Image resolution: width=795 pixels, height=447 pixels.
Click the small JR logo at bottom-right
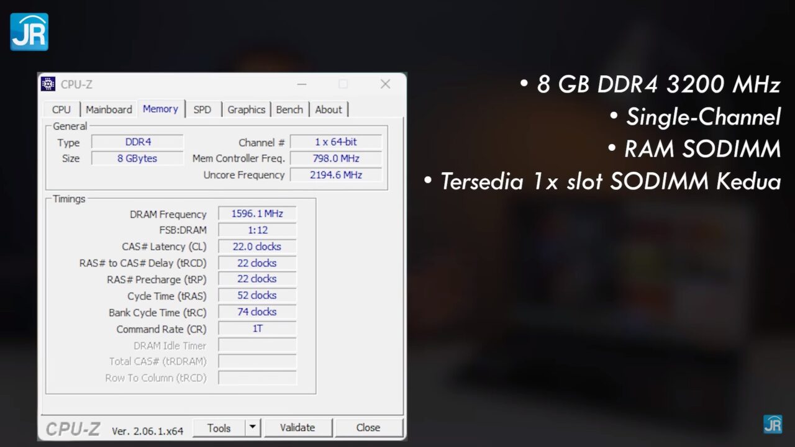(773, 424)
